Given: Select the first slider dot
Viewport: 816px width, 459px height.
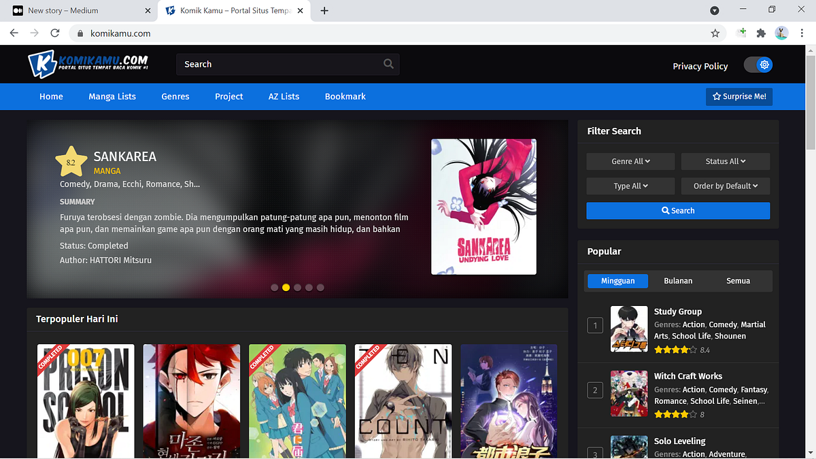Looking at the screenshot, I should coord(275,288).
